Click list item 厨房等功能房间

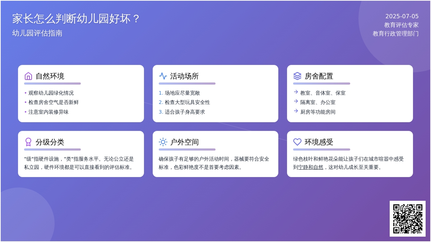(x=318, y=112)
